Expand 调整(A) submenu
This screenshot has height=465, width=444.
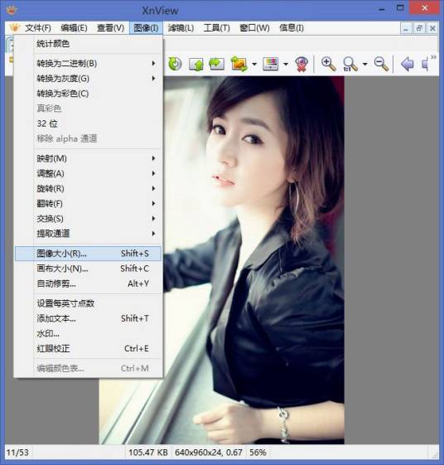[88, 173]
